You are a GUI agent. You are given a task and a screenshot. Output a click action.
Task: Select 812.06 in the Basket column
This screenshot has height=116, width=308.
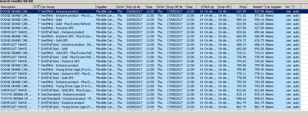256,90
